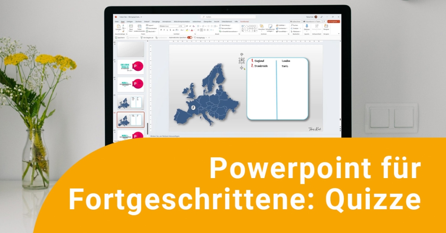
Task: Toggle Automatisches Speichern switch
Action: coord(190,37)
